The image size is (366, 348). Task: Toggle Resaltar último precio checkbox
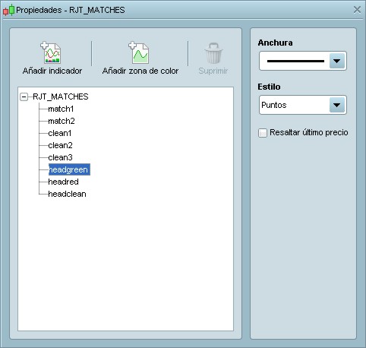point(263,133)
